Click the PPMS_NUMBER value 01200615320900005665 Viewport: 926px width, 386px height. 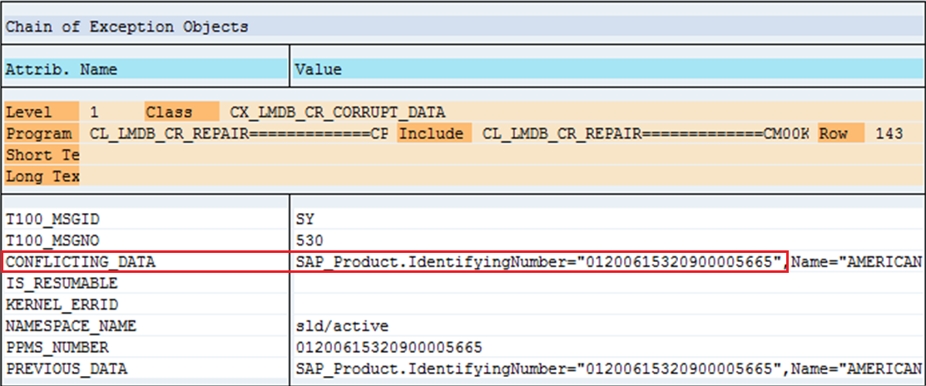pos(389,347)
